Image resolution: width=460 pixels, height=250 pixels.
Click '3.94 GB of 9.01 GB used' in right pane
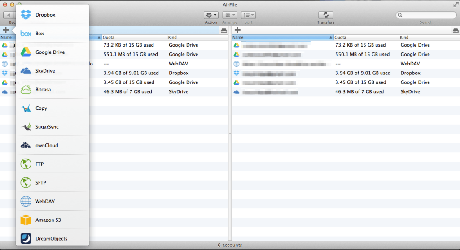[x=363, y=73]
